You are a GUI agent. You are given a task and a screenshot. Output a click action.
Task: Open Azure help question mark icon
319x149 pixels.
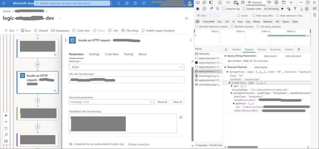tap(135, 3)
